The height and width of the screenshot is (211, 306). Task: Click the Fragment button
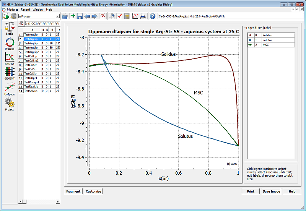pos(73,191)
